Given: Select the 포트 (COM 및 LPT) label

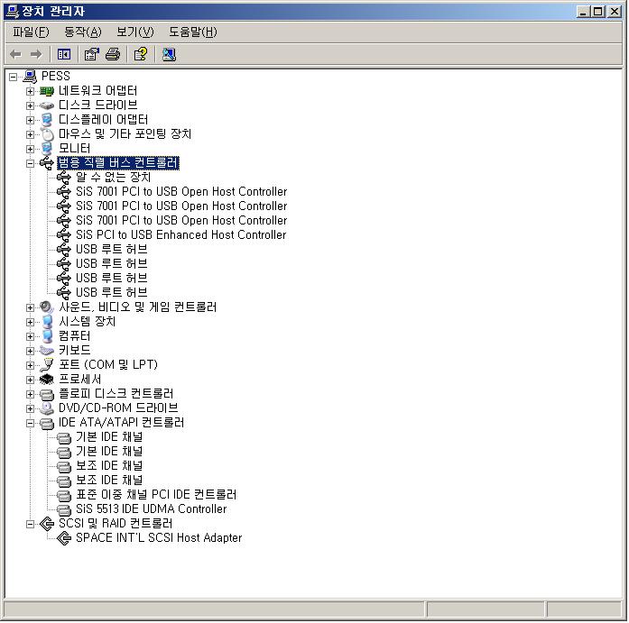Looking at the screenshot, I should pos(108,365).
